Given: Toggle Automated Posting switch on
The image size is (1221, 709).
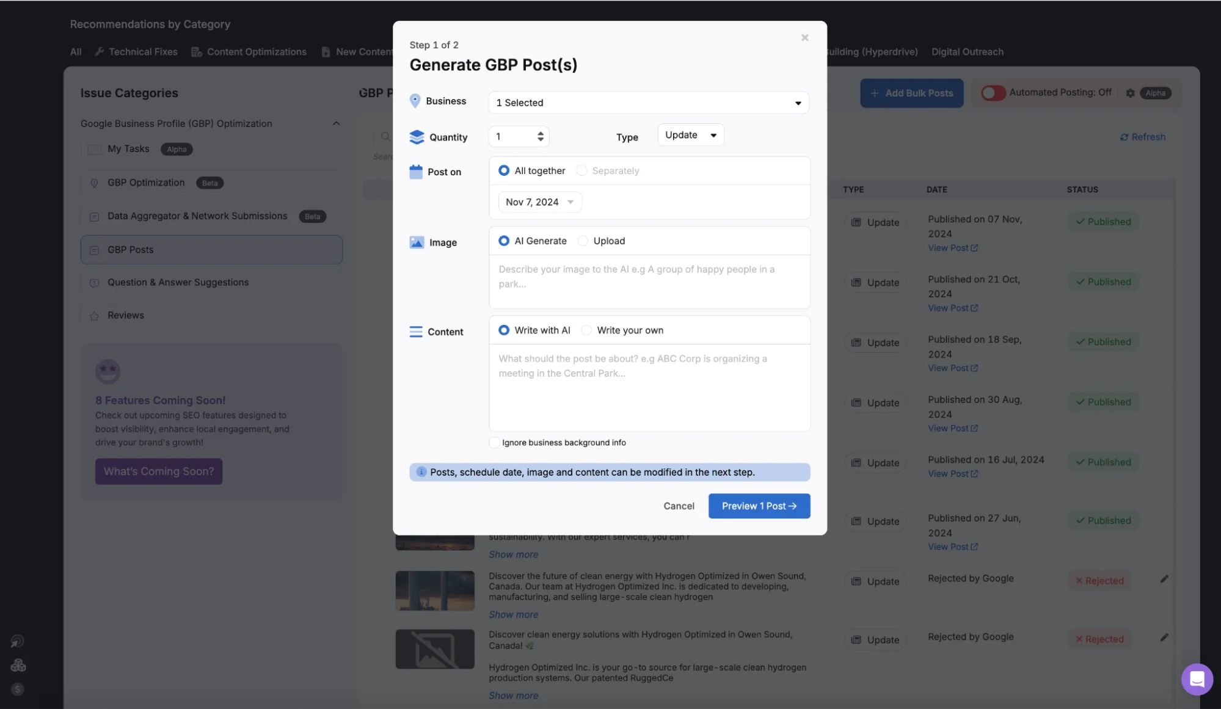Looking at the screenshot, I should pyautogui.click(x=993, y=93).
